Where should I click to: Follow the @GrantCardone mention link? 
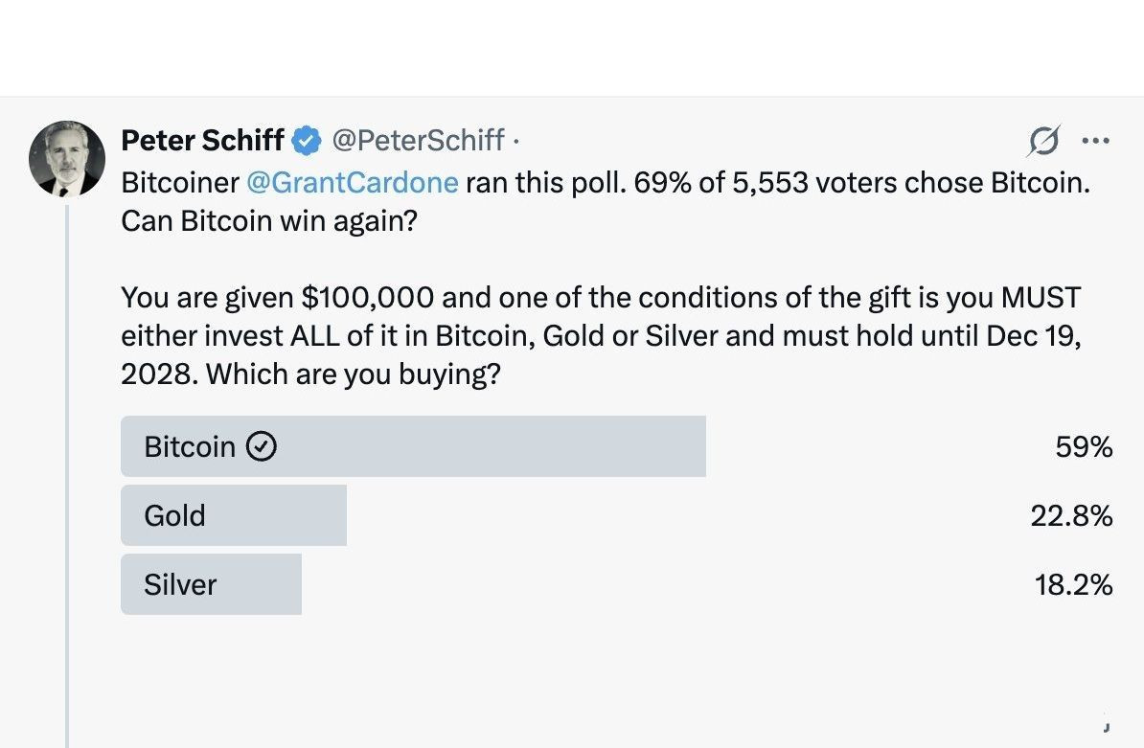coord(353,182)
